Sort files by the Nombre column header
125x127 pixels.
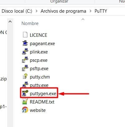click(30, 23)
